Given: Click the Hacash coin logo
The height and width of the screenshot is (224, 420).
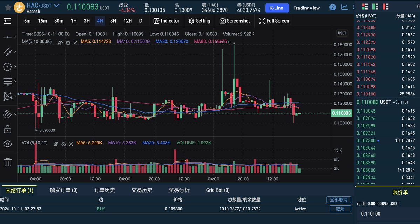Looking at the screenshot, I should tap(19, 7).
